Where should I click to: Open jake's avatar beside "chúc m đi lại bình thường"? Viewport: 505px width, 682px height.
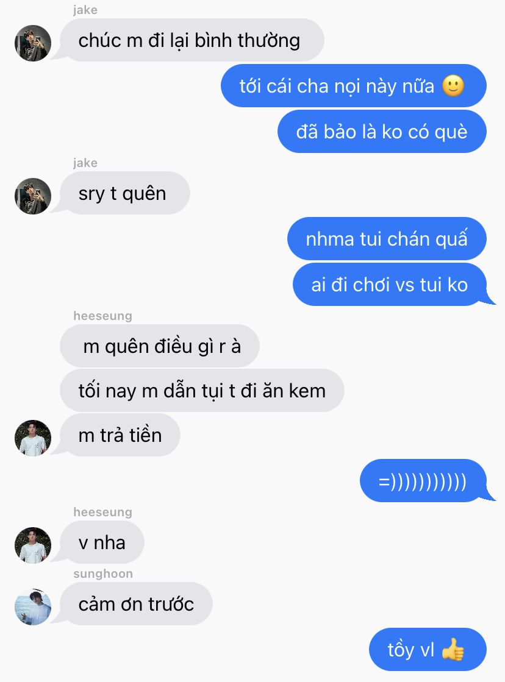pos(33,43)
